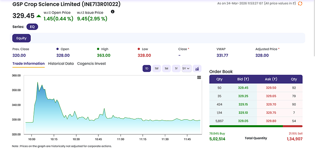Click the info icon beside Issue Price

(x=113, y=12)
